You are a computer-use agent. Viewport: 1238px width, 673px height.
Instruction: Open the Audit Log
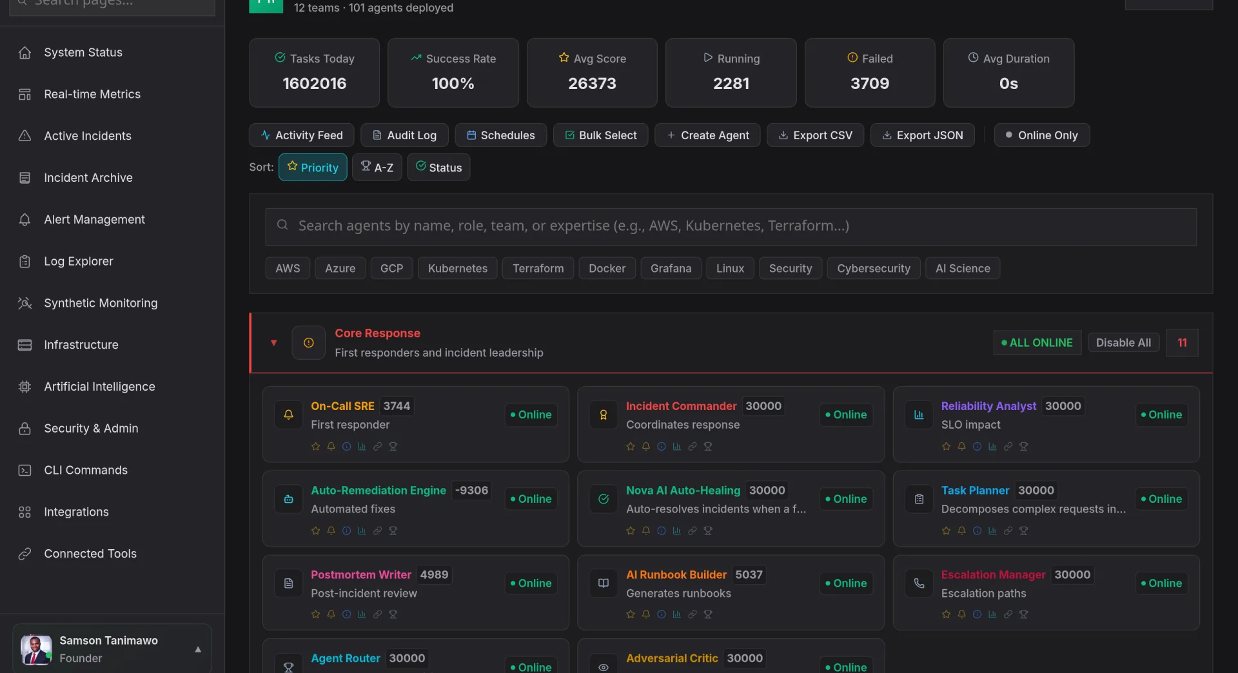coord(404,135)
